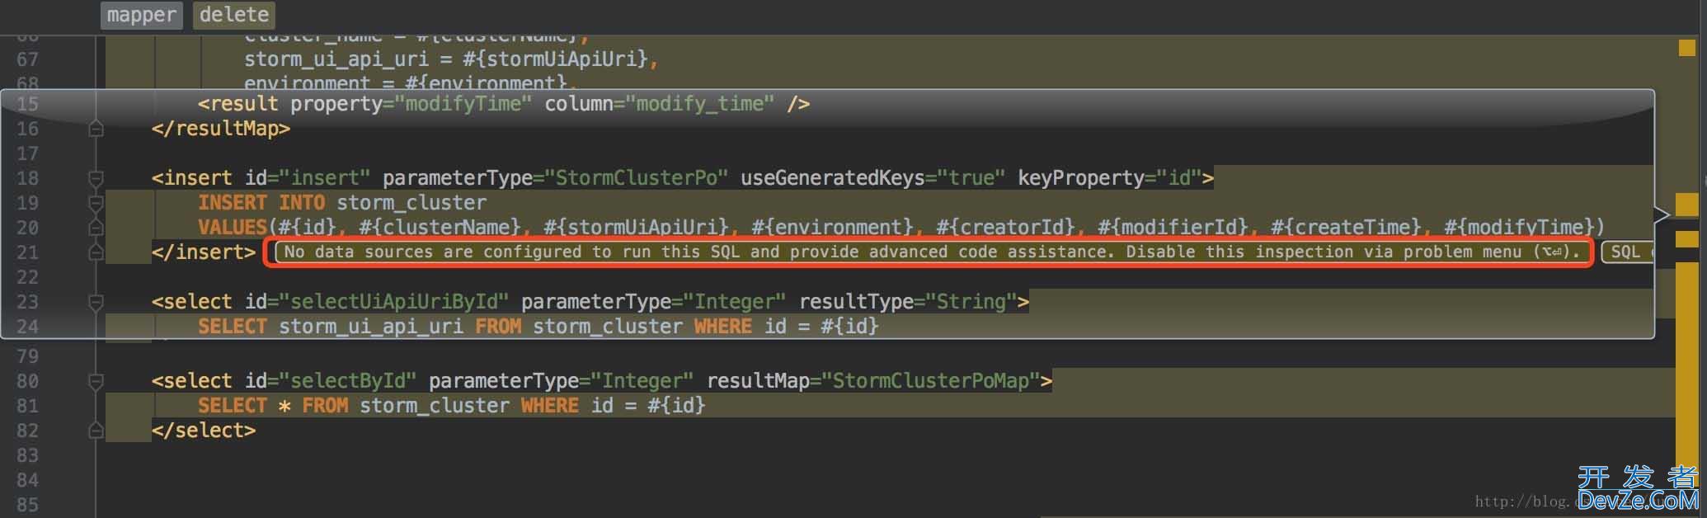Collapse fold at </select> line 82

pyautogui.click(x=96, y=431)
